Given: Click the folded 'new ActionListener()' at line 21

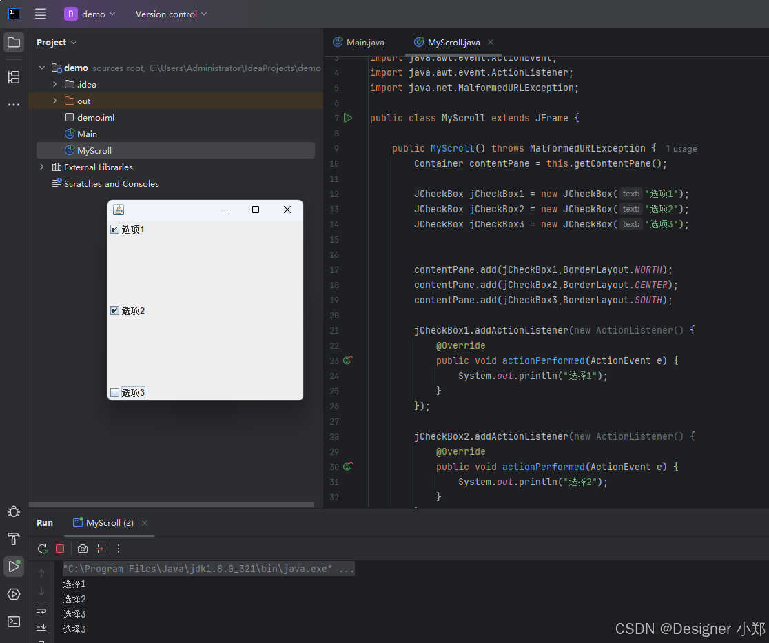Looking at the screenshot, I should 628,330.
